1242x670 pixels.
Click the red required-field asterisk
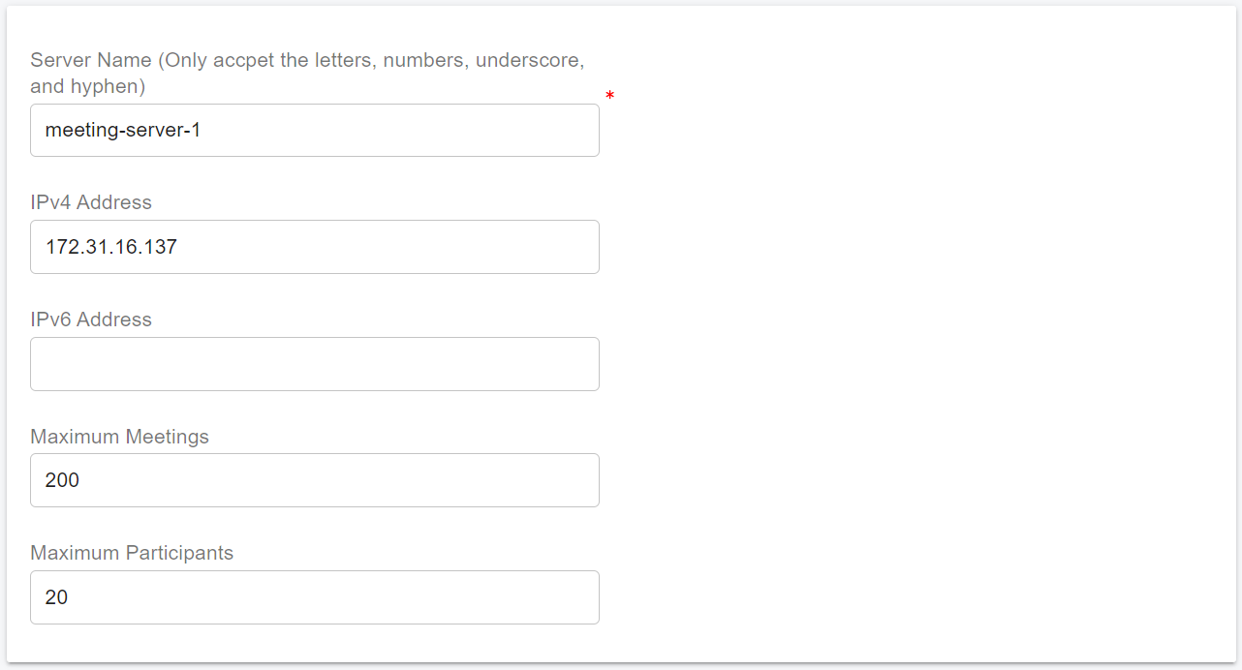click(609, 96)
